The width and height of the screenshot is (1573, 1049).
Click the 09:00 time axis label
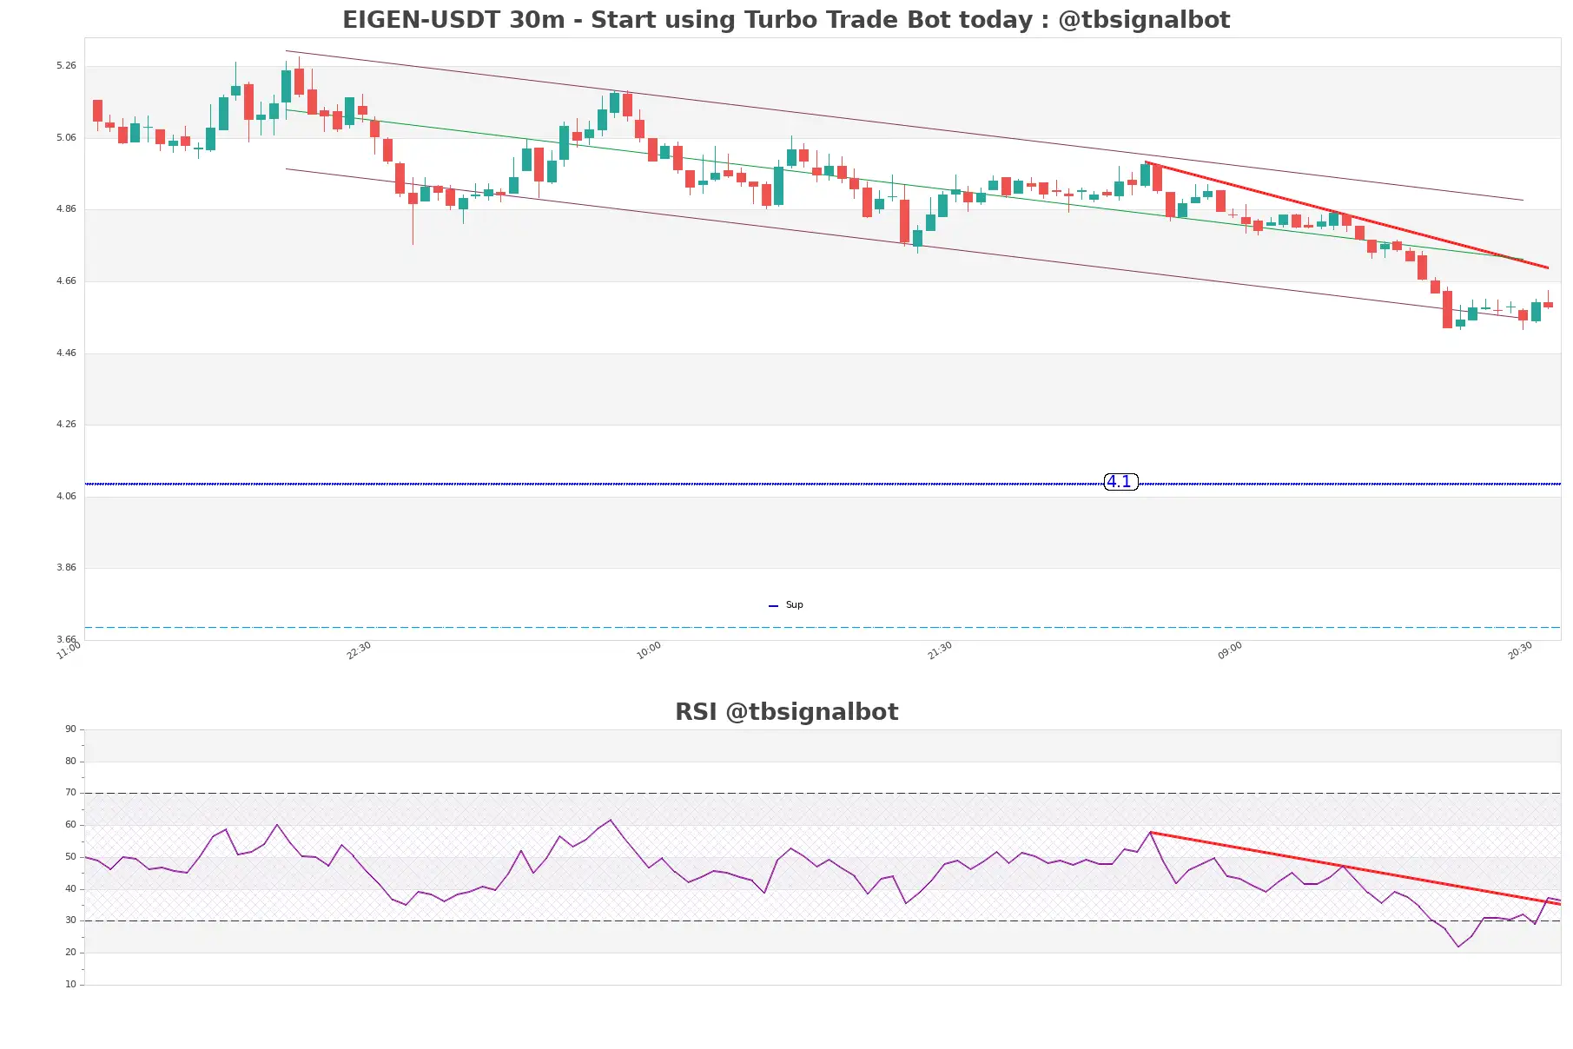click(1230, 650)
